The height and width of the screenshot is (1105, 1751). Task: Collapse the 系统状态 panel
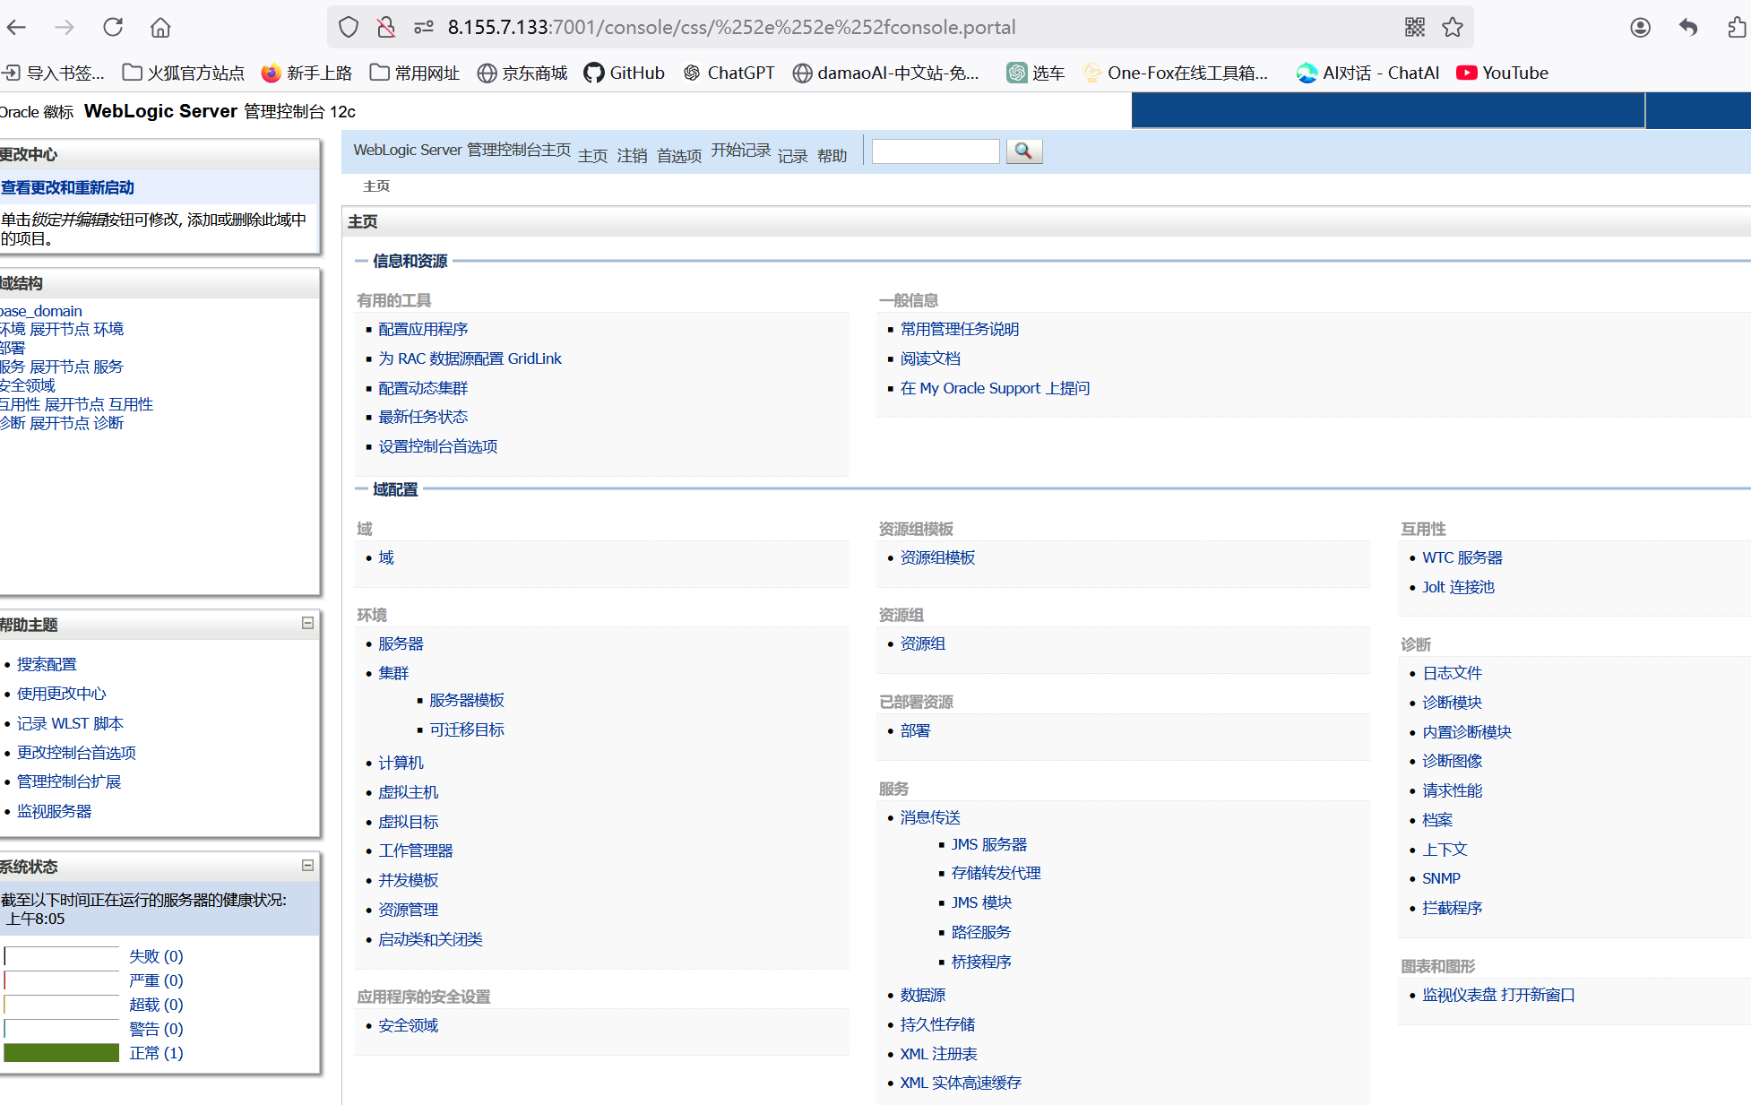[x=307, y=865]
